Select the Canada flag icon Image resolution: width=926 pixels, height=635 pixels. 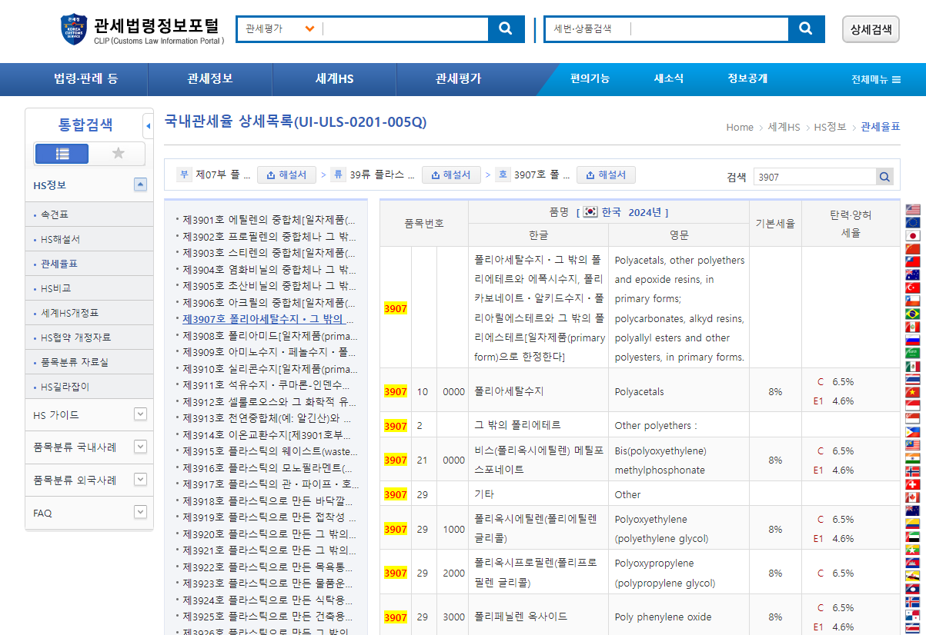(x=913, y=497)
